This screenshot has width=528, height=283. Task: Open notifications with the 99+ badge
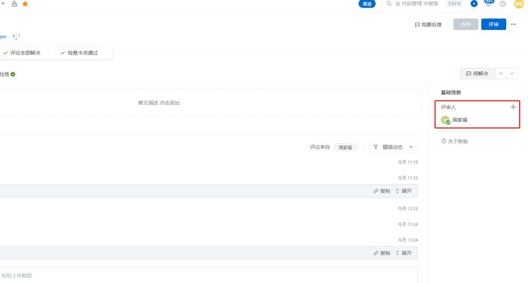coord(488,3)
